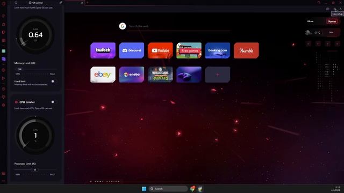Click the GX.me Sign up button
This screenshot has height=193, width=344.
click(332, 21)
